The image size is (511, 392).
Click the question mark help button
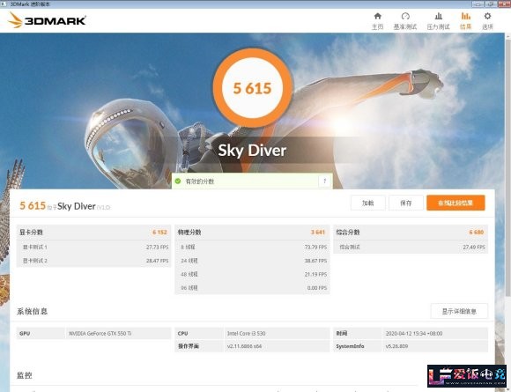coord(324,181)
